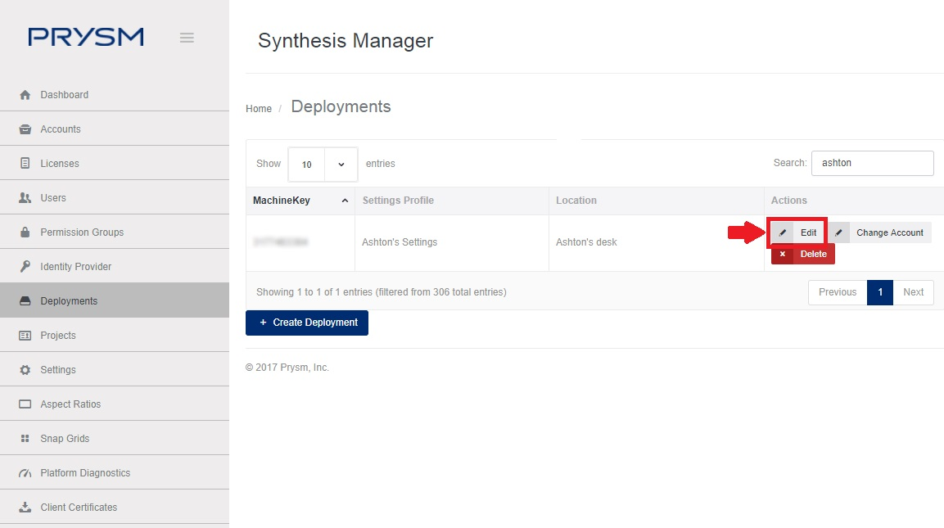Click the Licenses document icon
This screenshot has width=944, height=528.
[x=25, y=163]
